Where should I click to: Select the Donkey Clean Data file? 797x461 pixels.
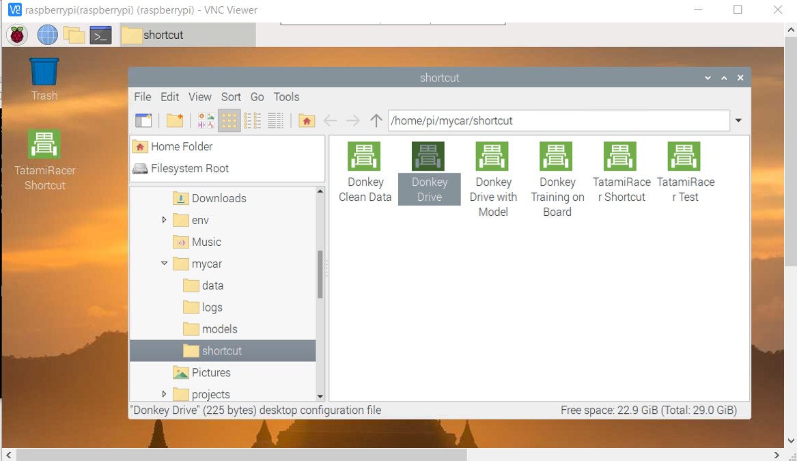coord(365,173)
